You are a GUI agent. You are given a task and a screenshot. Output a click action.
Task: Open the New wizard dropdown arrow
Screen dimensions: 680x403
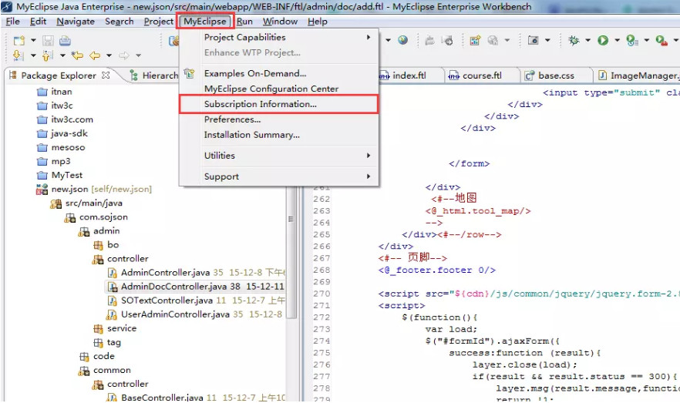click(x=33, y=41)
